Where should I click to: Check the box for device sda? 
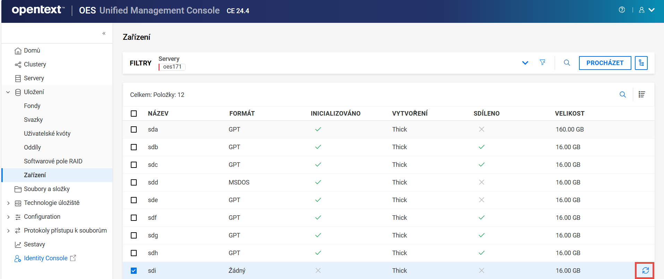click(x=134, y=129)
